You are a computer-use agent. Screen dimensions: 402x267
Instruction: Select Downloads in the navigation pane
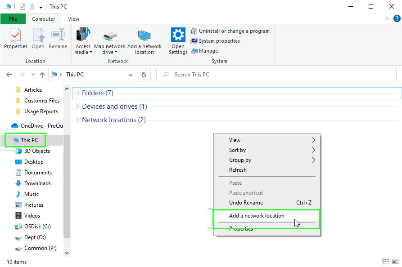tap(37, 183)
